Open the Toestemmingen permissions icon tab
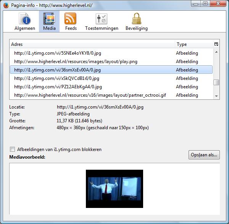 (102, 21)
